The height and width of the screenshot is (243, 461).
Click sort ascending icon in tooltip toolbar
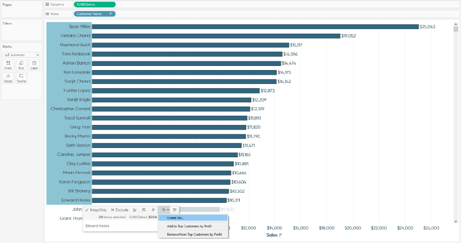click(135, 210)
